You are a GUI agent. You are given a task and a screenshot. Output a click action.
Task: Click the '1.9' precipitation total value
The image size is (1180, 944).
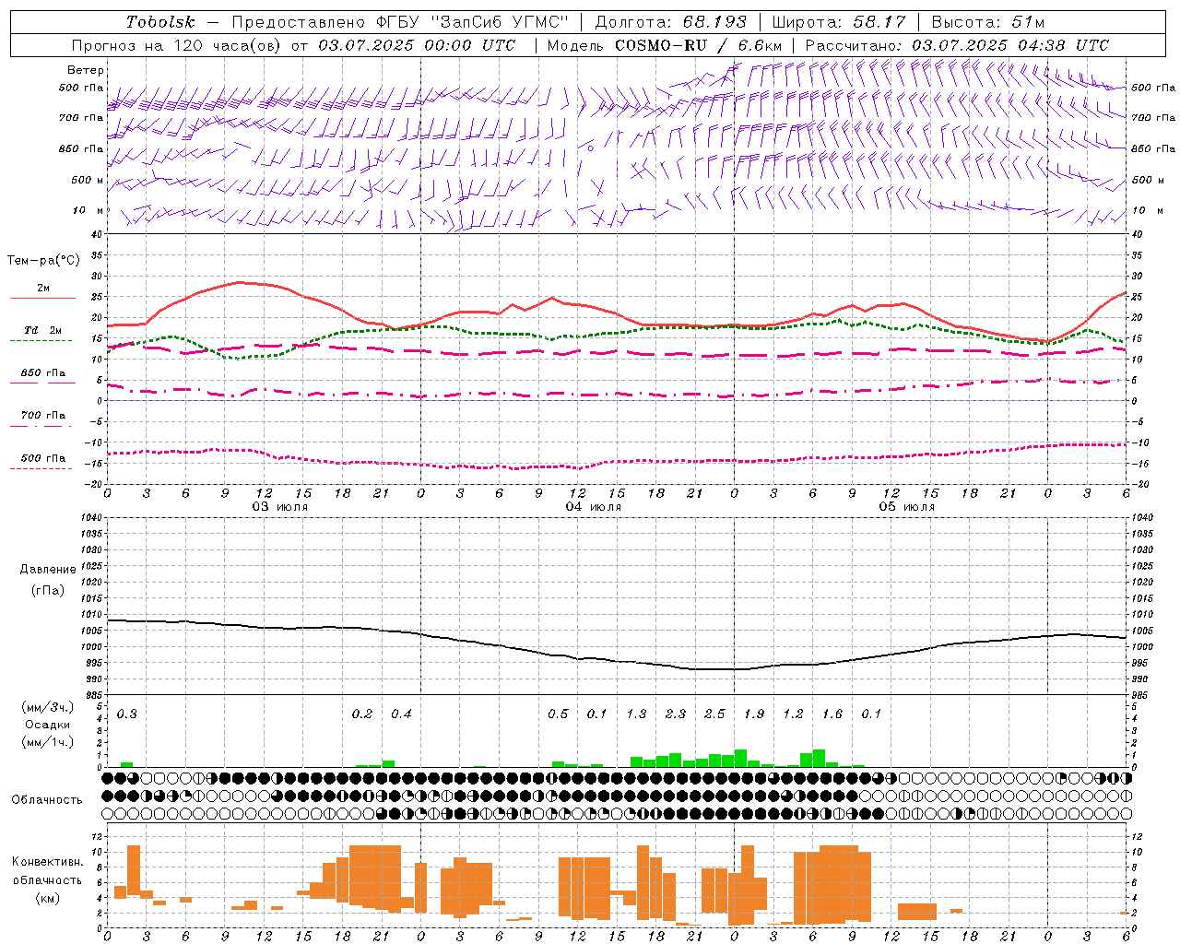pos(754,714)
